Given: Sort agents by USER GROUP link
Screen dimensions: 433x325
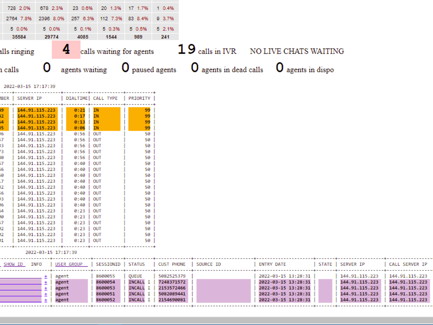Looking at the screenshot, I should 71,264.
